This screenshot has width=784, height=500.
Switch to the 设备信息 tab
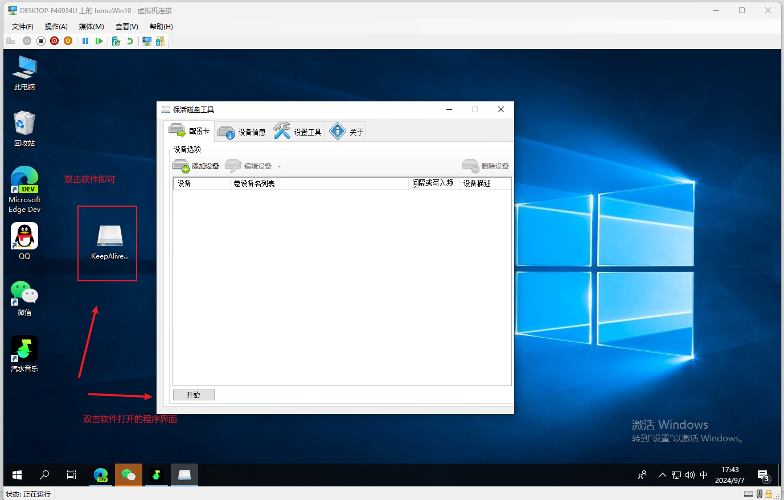[x=242, y=132]
